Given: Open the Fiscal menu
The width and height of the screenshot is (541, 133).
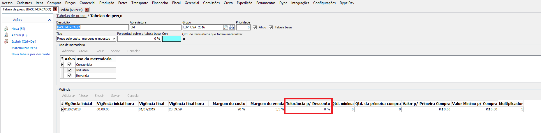Looking at the screenshot, I should tap(176, 3).
